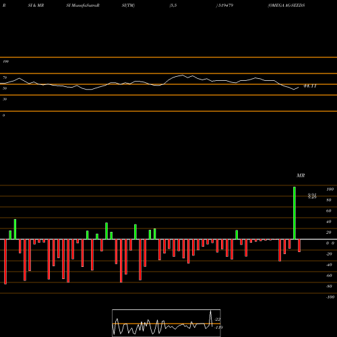Click the -119 value in mini chart
The height and width of the screenshot is (337, 337).
tap(218, 328)
